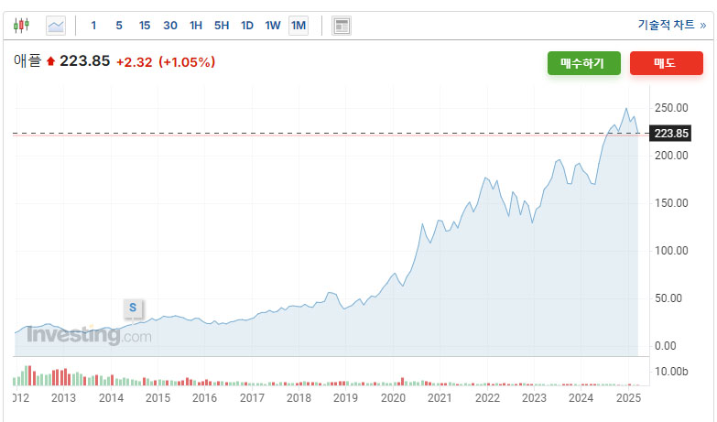Screen dimensions: 717x422
Task: Click the 2025 year axis label
Action: tap(629, 398)
